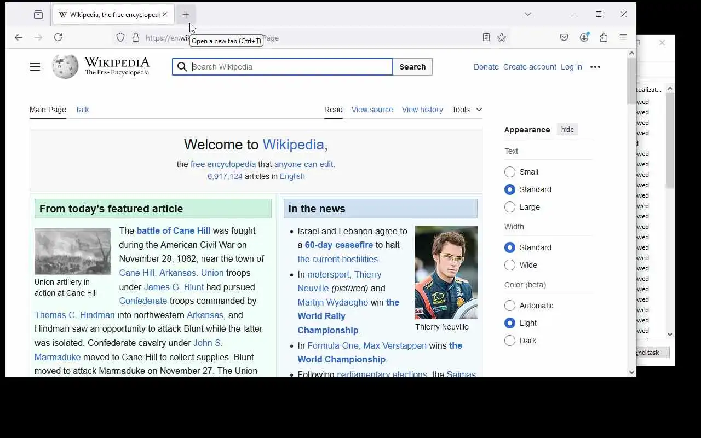Viewport: 701px width, 438px height.
Task: Switch to the Talk tab
Action: [82, 109]
